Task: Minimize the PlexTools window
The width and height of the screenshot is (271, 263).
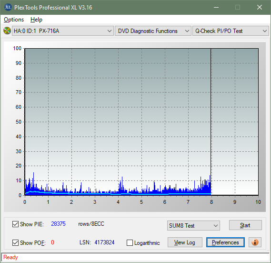Action: [216, 8]
